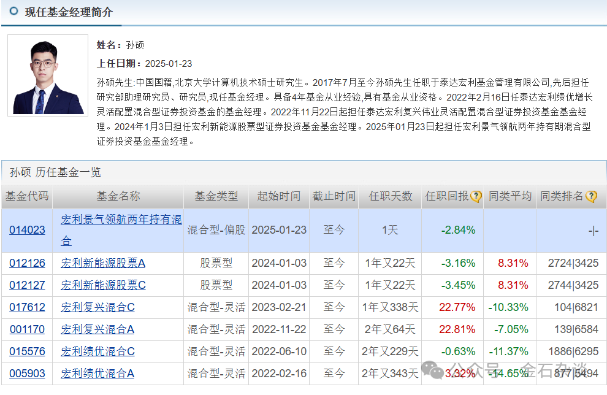Viewport: 607px width, 395px height.
Task: Open the 宏利复兴混合A fund link
Action: click(97, 329)
